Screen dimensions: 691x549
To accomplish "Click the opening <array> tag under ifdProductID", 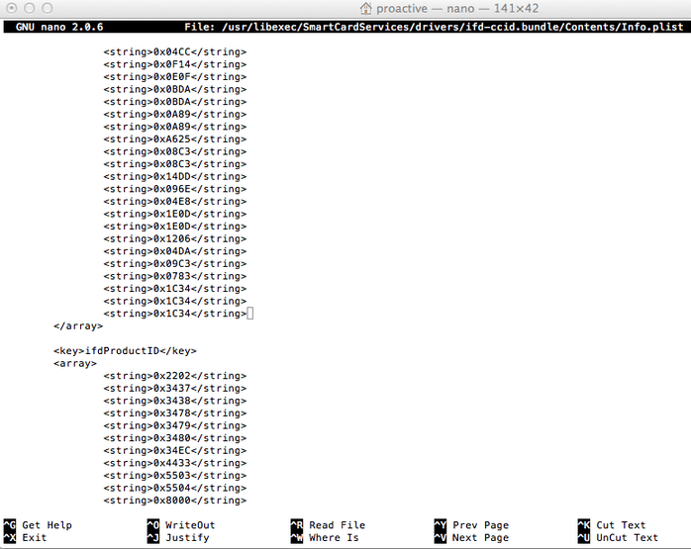I will point(75,364).
